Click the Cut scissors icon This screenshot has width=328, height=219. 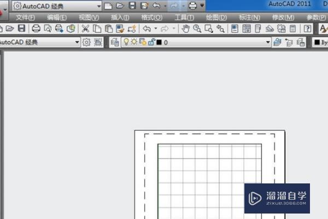[85, 28]
